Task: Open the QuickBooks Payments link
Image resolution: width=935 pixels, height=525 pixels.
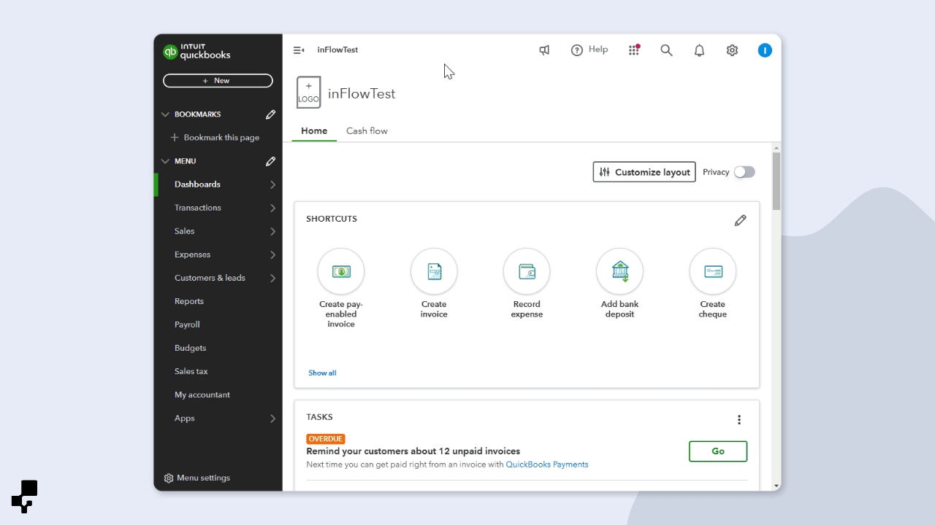Action: click(x=546, y=464)
